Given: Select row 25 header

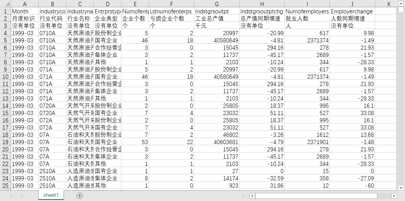Looking at the screenshot, I should tap(5, 186).
